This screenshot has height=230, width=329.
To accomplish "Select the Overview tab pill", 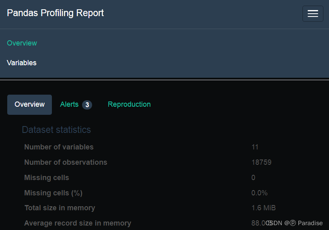I will coord(30,105).
